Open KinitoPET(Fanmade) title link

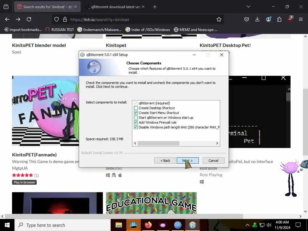click(34, 155)
